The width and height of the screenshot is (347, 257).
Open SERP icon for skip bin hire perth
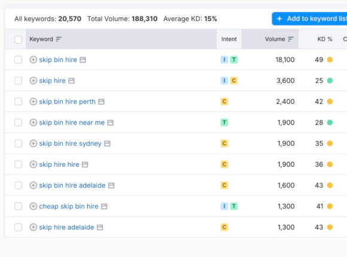[101, 102]
